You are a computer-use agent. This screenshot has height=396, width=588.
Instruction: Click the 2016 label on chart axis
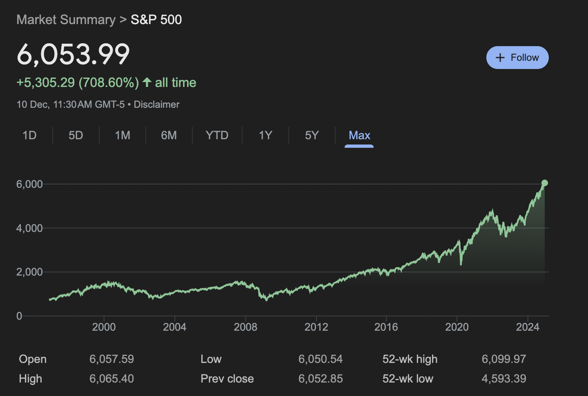[x=386, y=327]
